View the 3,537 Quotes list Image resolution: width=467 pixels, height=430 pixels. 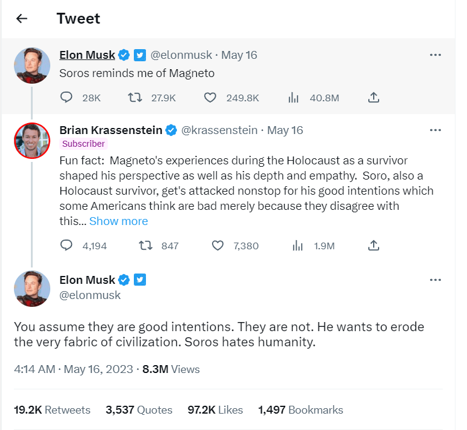(139, 410)
